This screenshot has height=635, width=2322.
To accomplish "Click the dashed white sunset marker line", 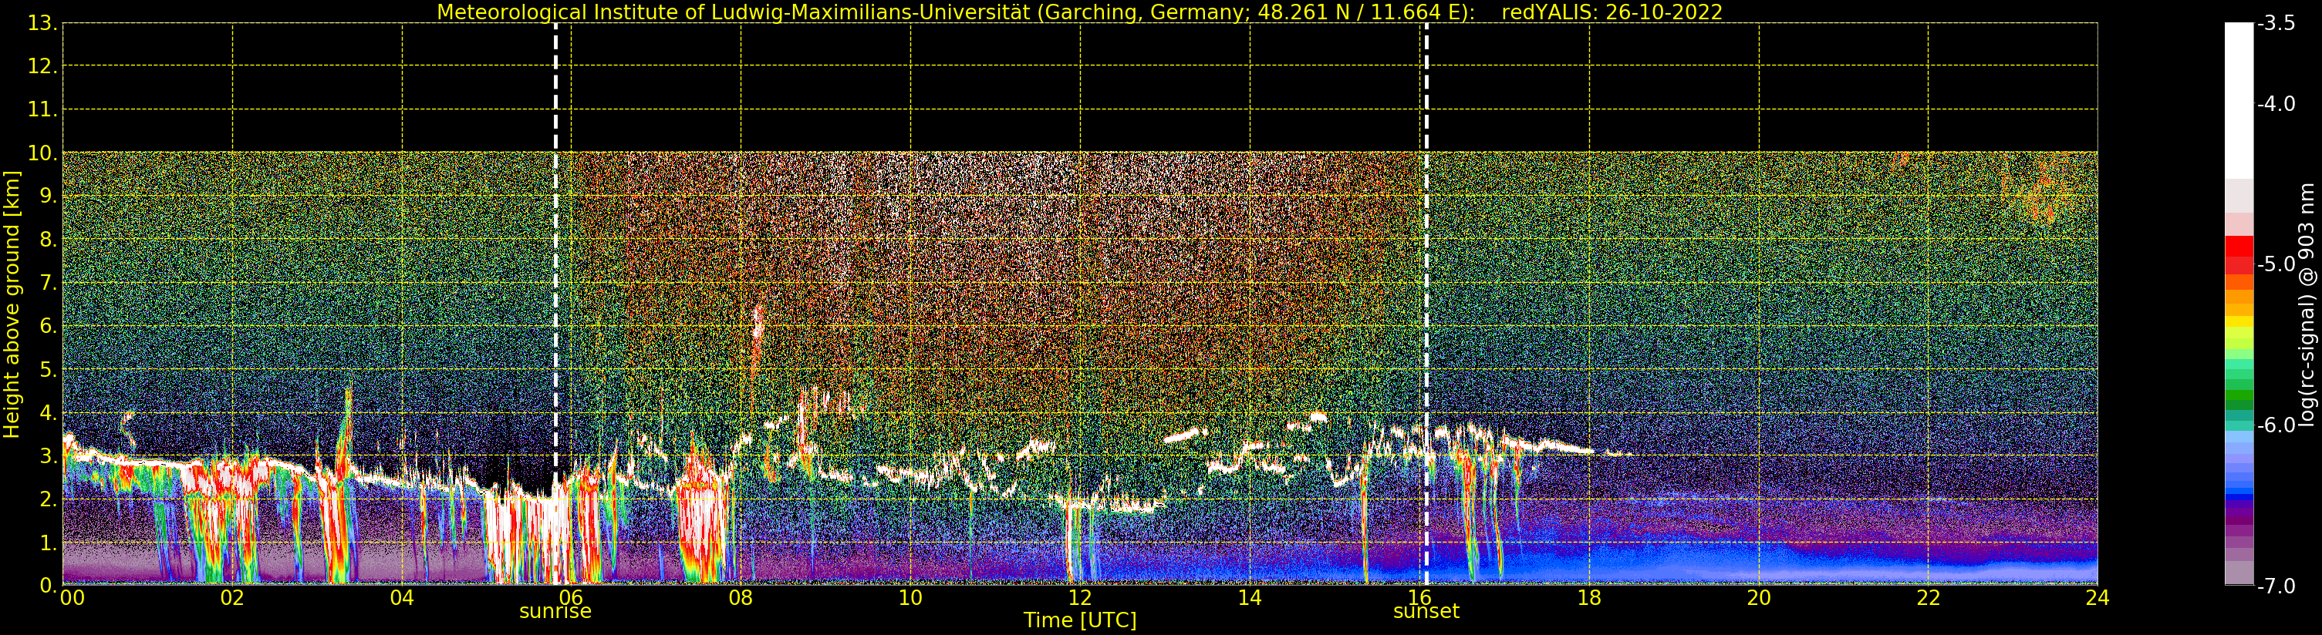I will coord(1426,304).
